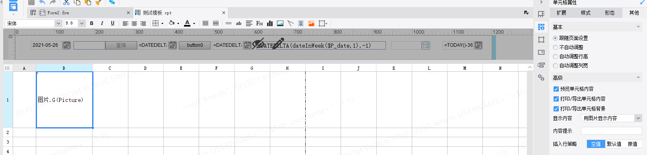
Task: Click the italic formatting icon
Action: 102,23
